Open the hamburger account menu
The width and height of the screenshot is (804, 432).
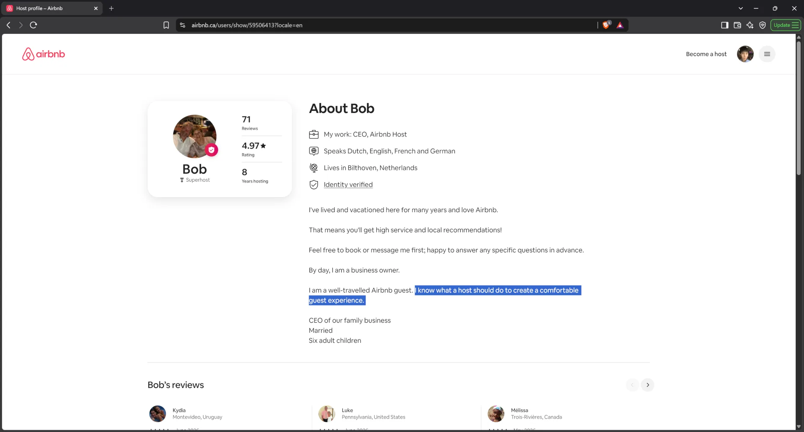(767, 54)
